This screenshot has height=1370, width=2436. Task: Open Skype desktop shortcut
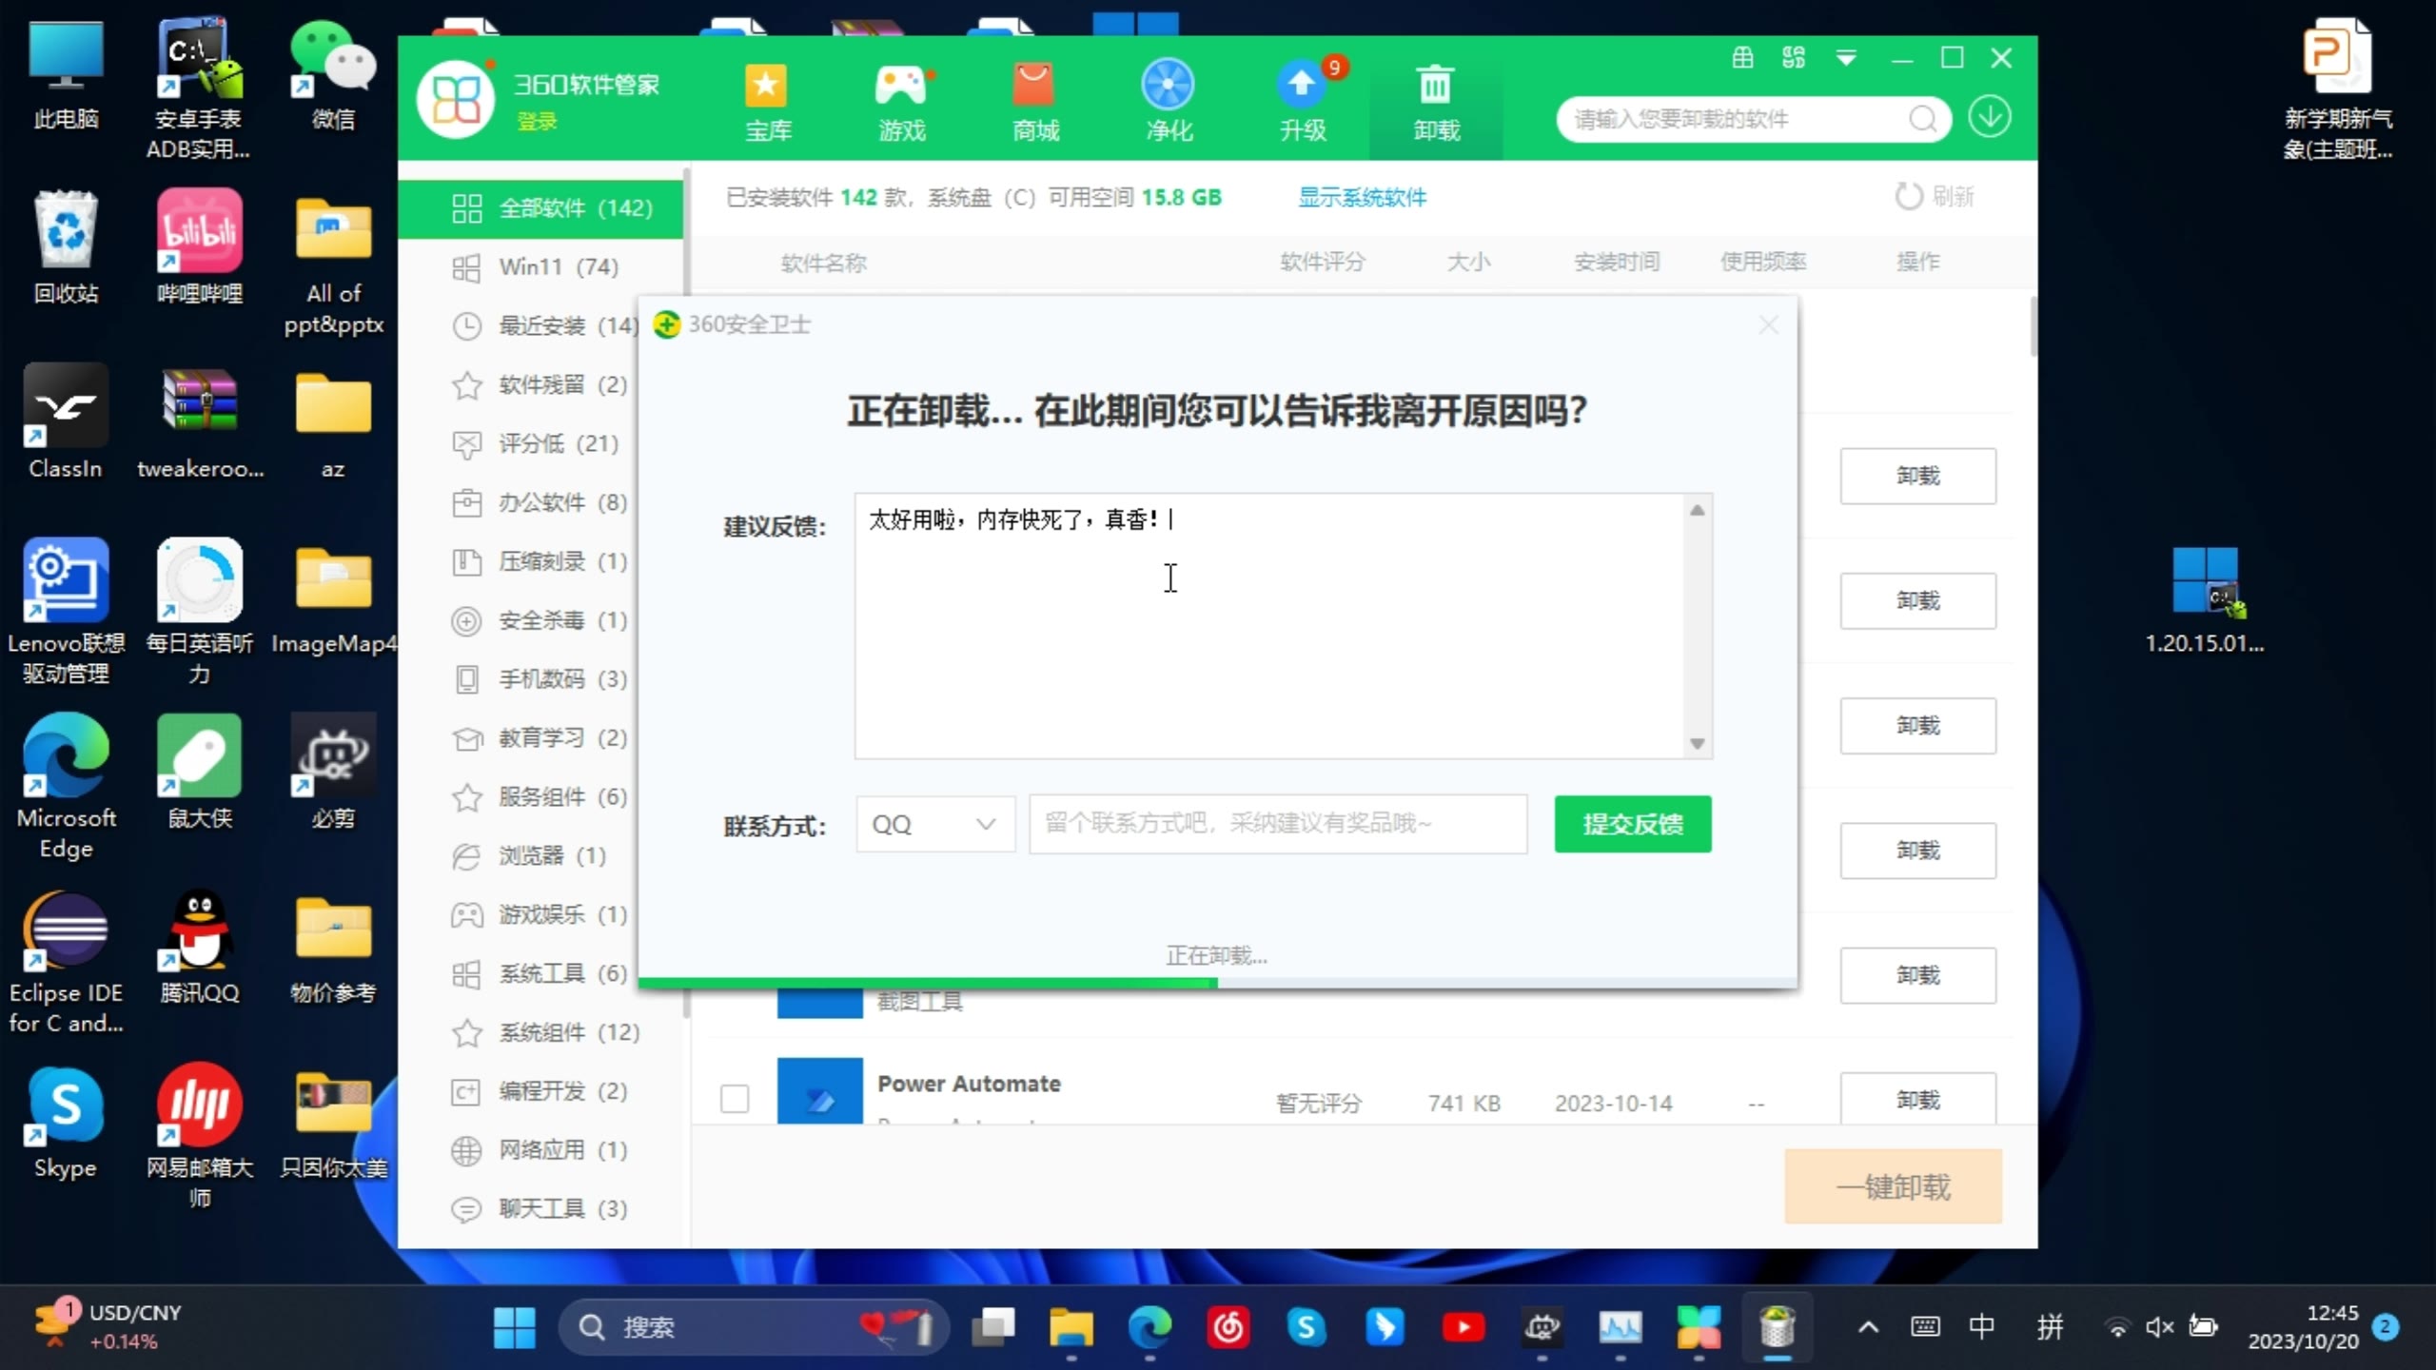tap(66, 1123)
